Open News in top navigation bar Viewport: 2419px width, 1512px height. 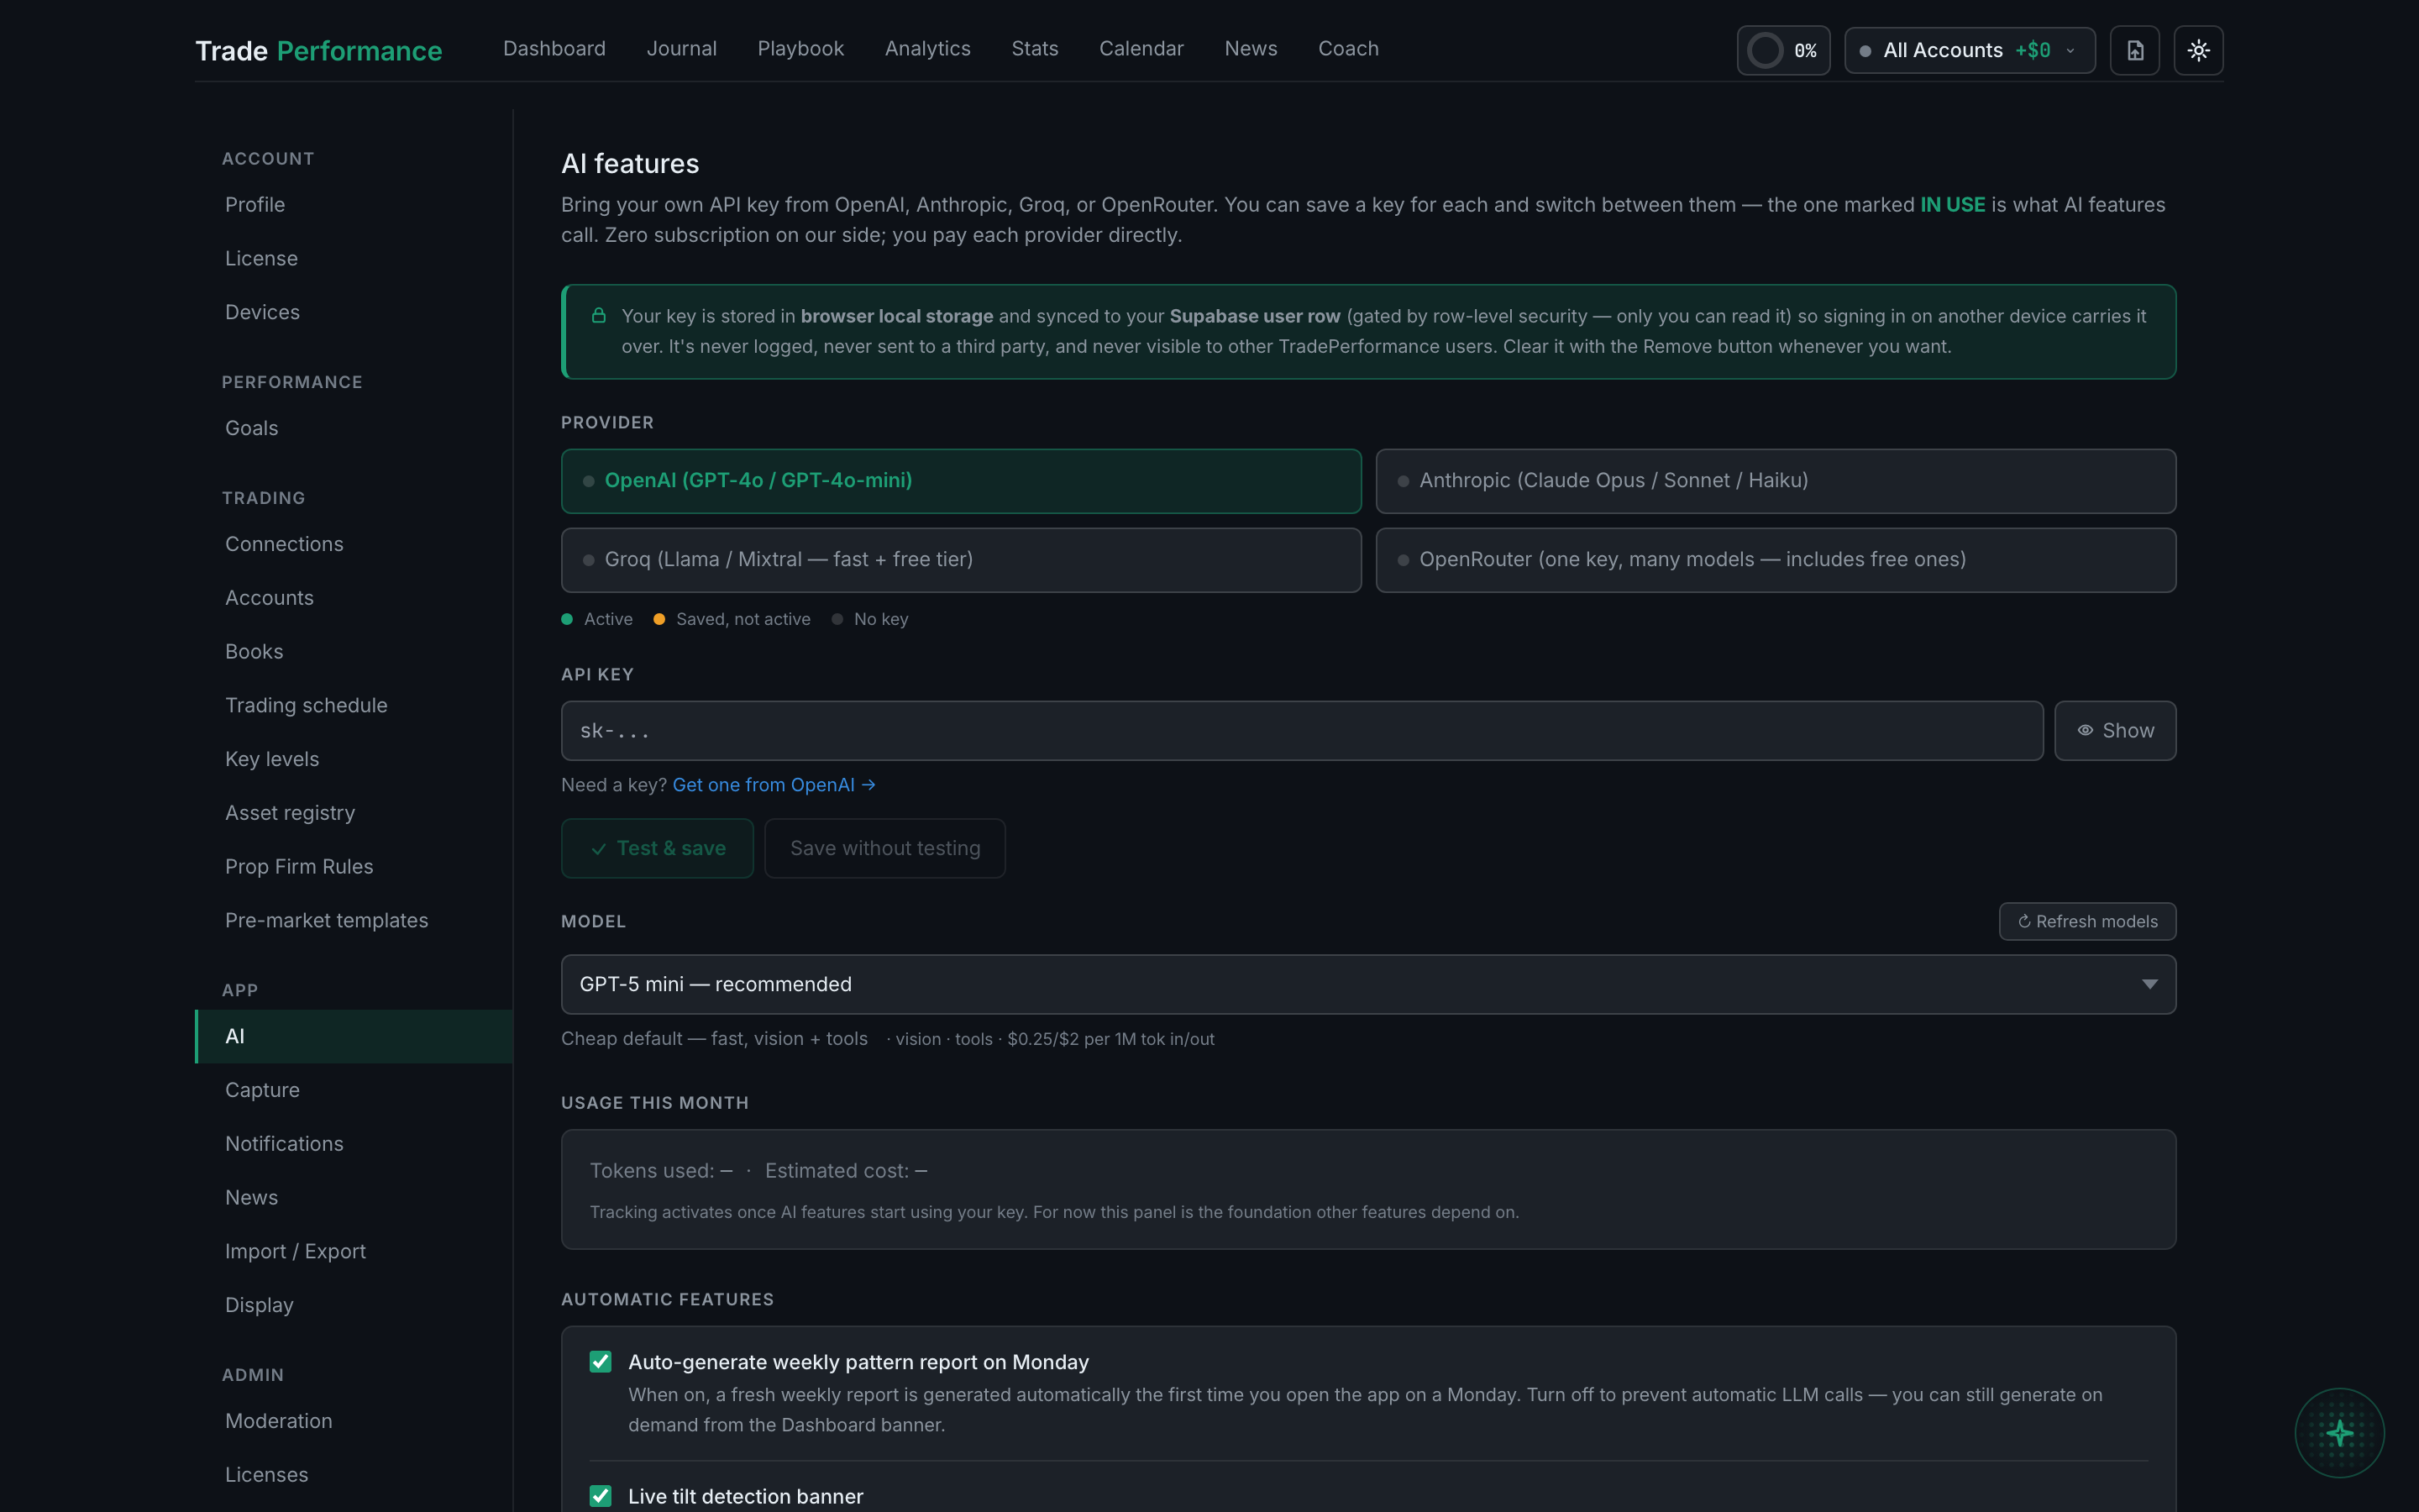pyautogui.click(x=1251, y=49)
